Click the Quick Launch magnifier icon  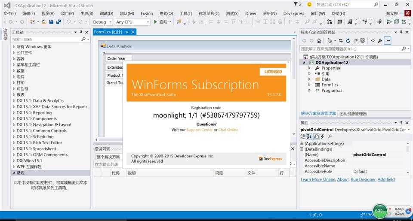[376, 4]
